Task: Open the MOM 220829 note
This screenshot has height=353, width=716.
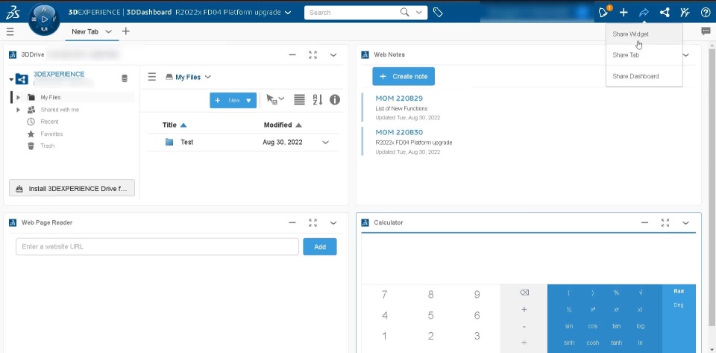Action: click(399, 99)
